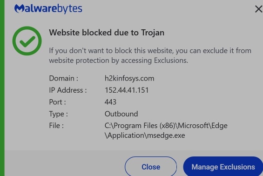Click the 'Port :' label
The width and height of the screenshot is (263, 176).
57,102
